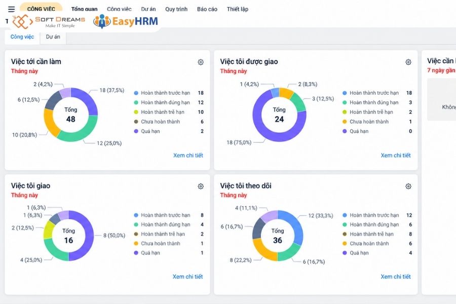The image size is (456, 304).
Task: Open the Tổng quan menu item
Action: coord(84,9)
